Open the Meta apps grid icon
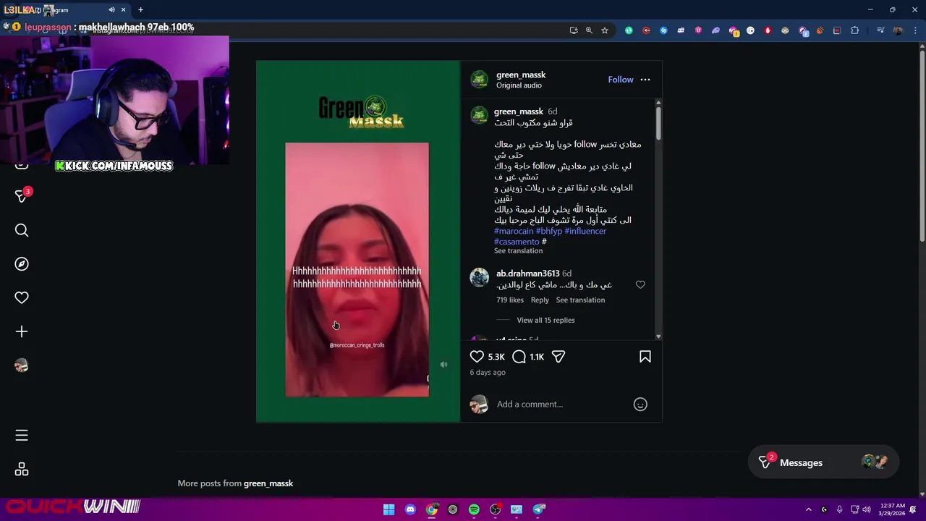Image resolution: width=926 pixels, height=521 pixels. [x=22, y=470]
